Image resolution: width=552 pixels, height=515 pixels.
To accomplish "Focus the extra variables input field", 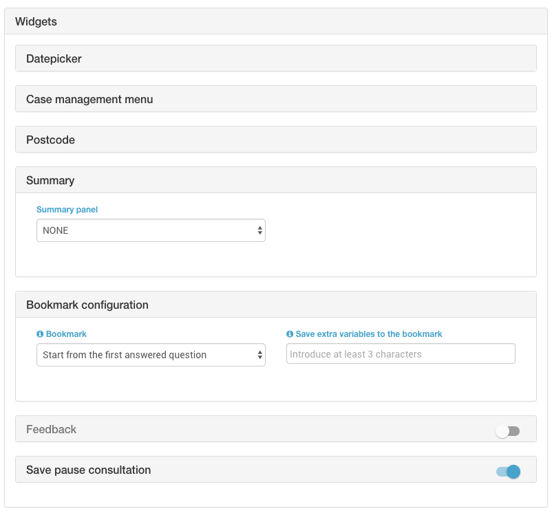I will tap(401, 353).
